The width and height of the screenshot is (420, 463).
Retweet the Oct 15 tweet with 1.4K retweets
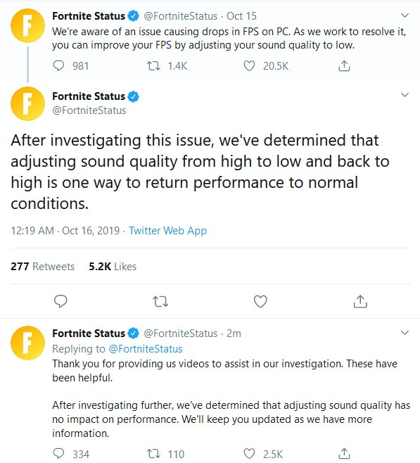153,65
